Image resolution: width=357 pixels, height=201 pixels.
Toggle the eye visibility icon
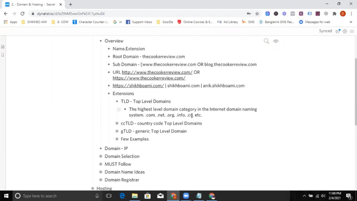click(x=276, y=41)
